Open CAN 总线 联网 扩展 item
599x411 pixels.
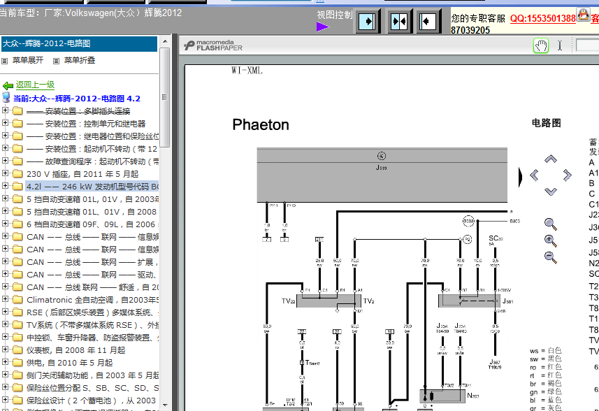(92, 262)
